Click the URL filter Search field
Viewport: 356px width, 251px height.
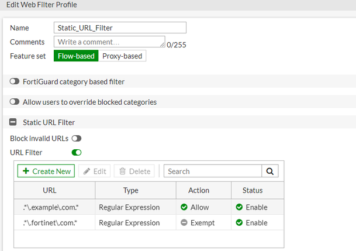212,171
